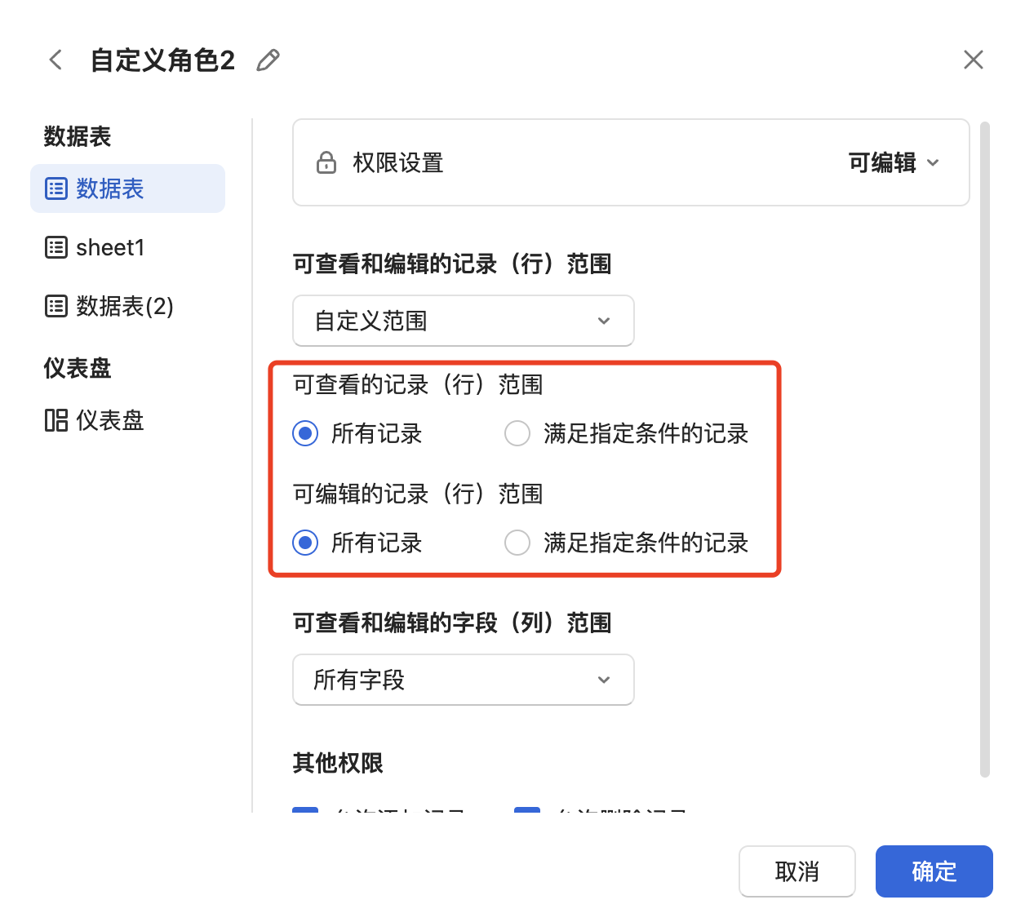Image resolution: width=1025 pixels, height=922 pixels.
Task: Click the 仪表盘 dashboard icon
Action: pyautogui.click(x=56, y=420)
